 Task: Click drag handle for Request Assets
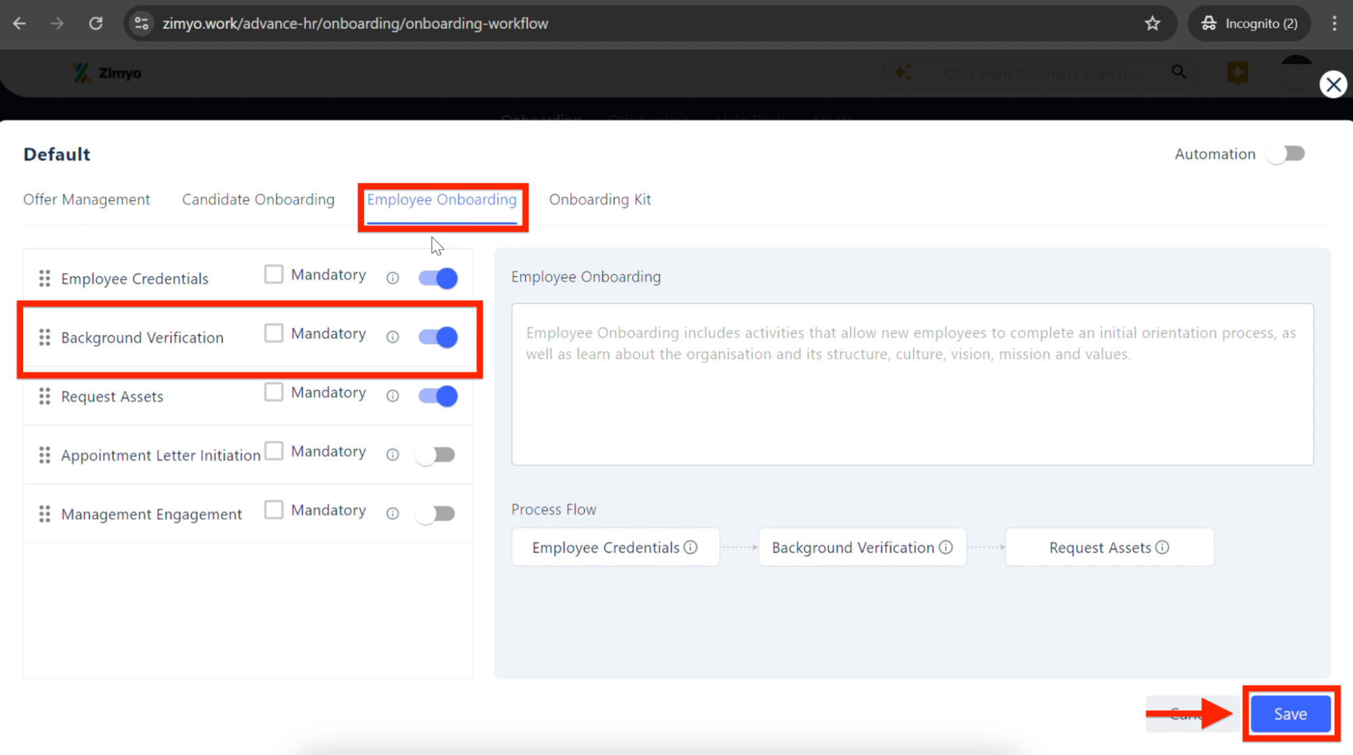(x=45, y=396)
